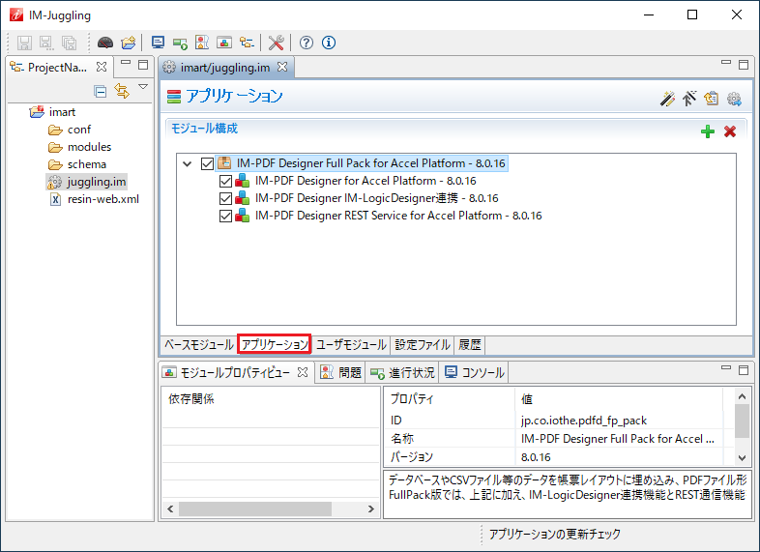This screenshot has height=552, width=760.
Task: Open project folder toolbar icon
Action: (x=129, y=43)
